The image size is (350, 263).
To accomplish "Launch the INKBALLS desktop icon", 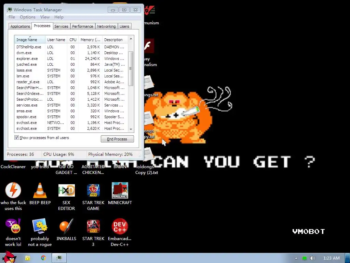I will 66,230.
